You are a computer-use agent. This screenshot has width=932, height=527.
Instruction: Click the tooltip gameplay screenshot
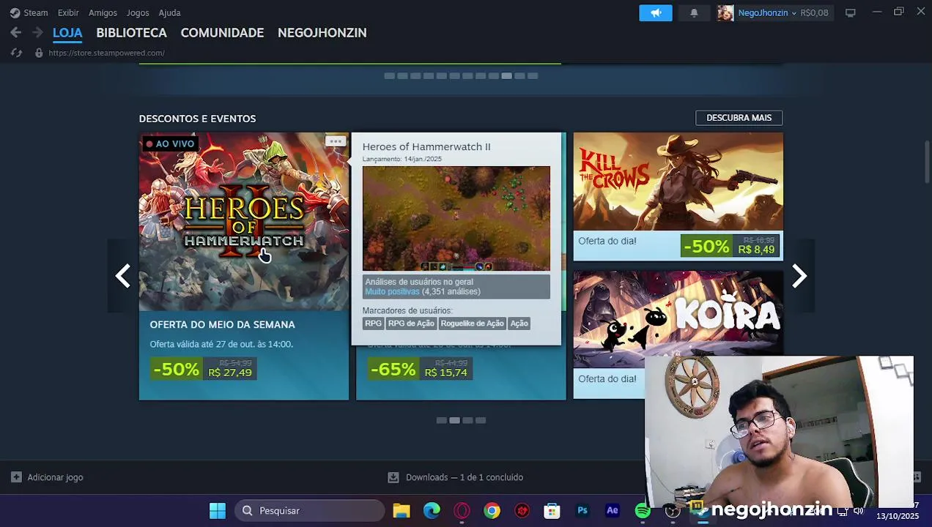click(456, 218)
